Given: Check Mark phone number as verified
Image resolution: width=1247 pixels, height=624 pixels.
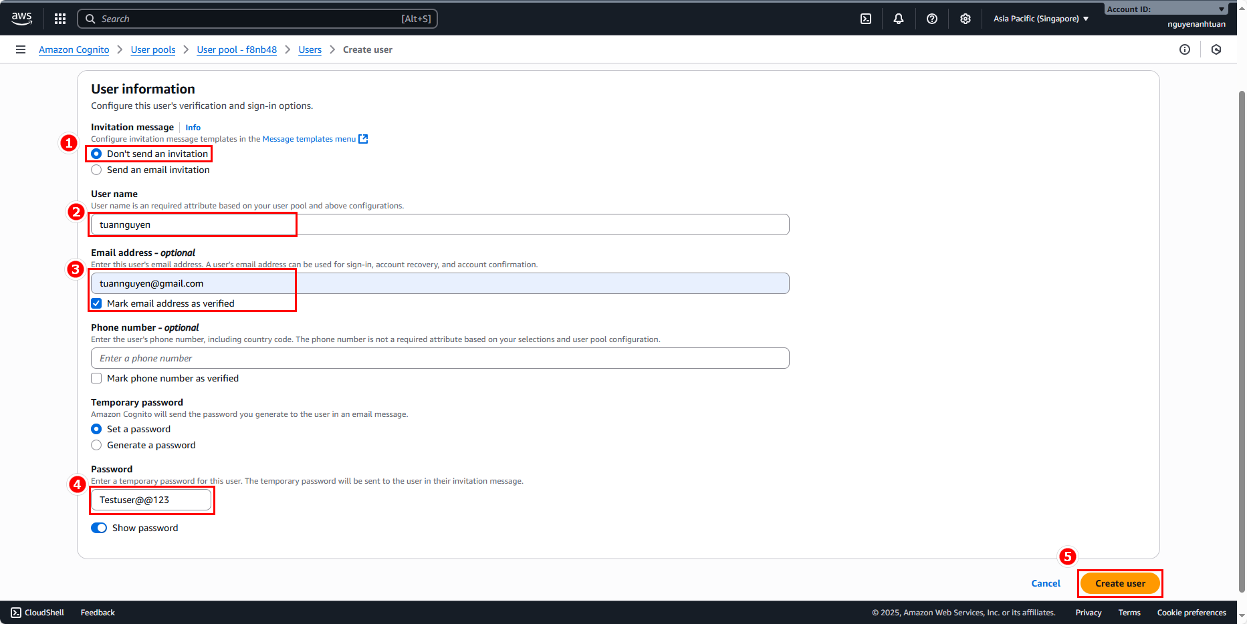Looking at the screenshot, I should point(97,378).
